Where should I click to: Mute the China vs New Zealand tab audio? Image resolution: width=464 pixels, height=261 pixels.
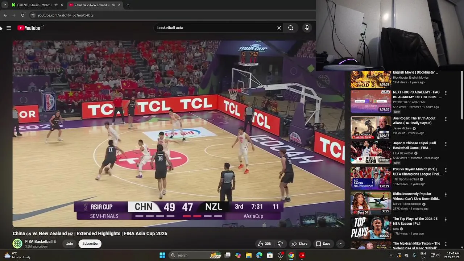113,5
